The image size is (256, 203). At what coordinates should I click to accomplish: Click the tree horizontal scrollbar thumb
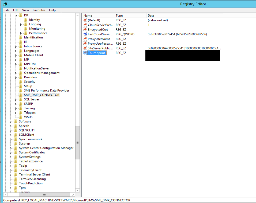tap(44, 194)
